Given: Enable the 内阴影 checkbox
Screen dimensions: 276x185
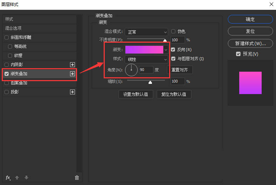Looking at the screenshot, I should [7, 65].
